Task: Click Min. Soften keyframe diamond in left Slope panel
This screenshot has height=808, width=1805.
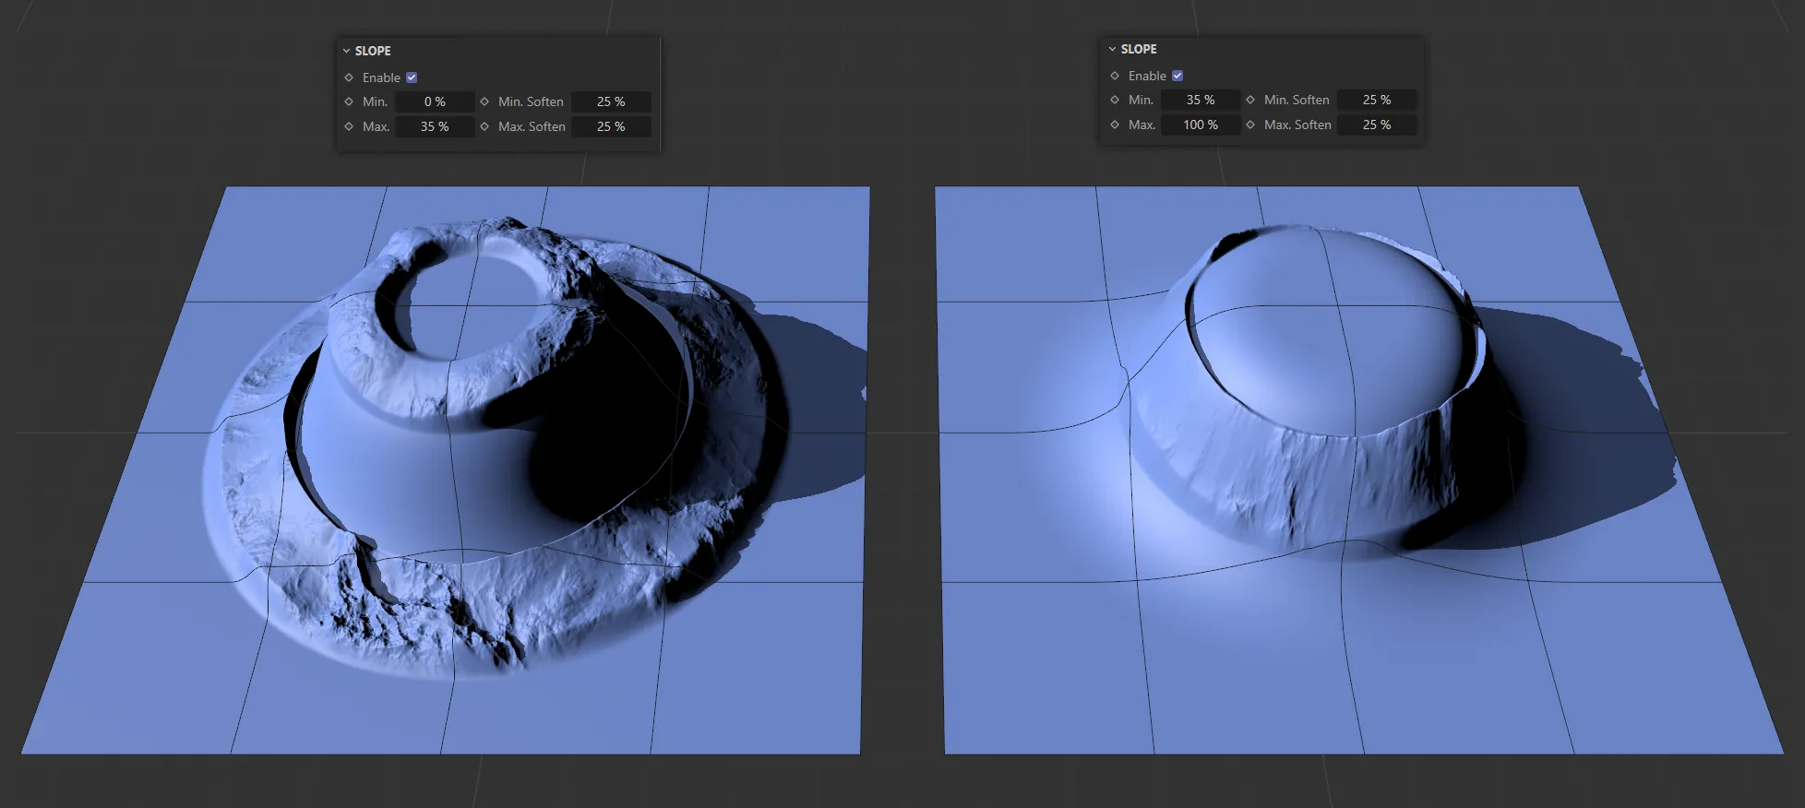Action: click(484, 101)
